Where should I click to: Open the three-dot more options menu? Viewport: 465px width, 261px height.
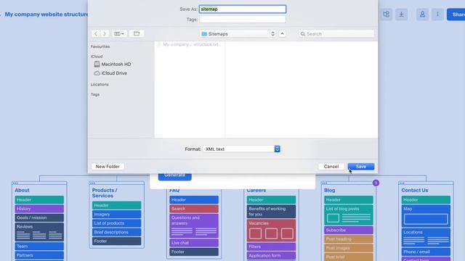pyautogui.click(x=437, y=14)
